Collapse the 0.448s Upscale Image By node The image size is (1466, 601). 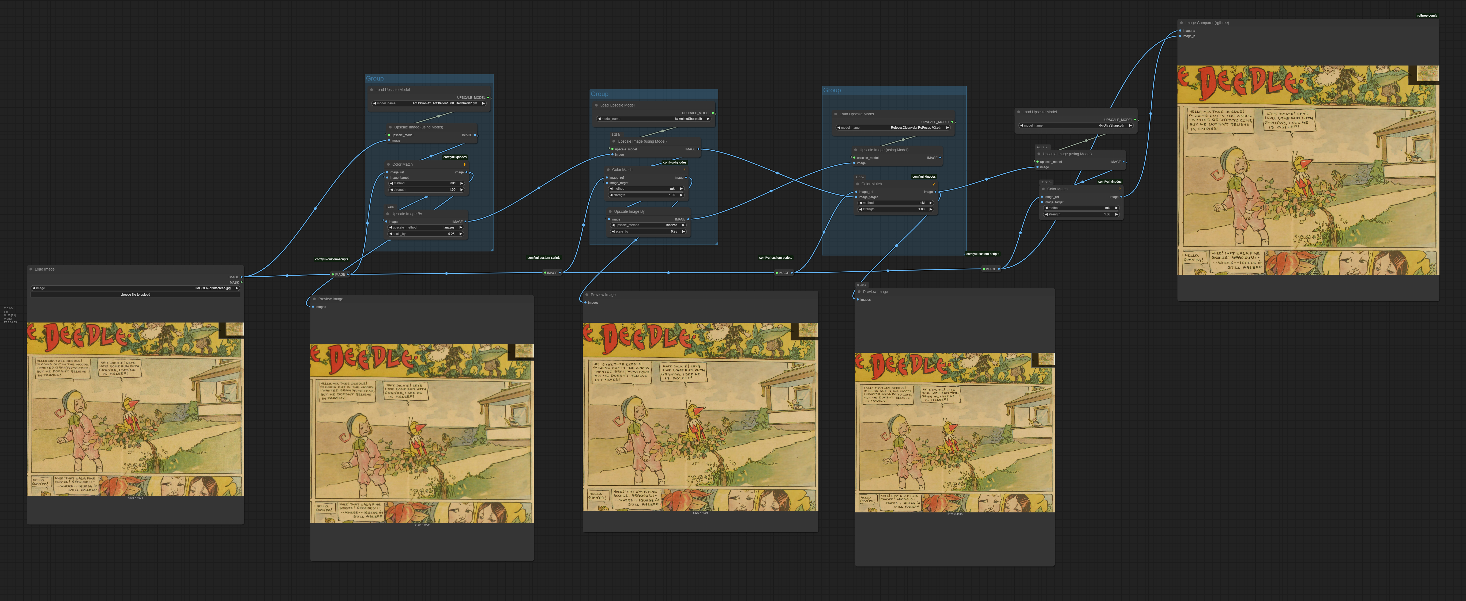pos(388,214)
